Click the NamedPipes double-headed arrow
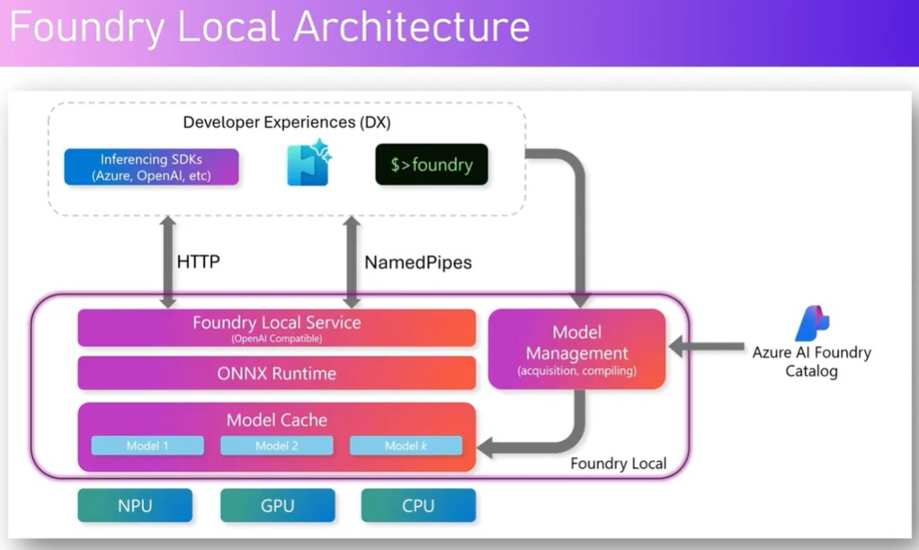The height and width of the screenshot is (550, 919). click(351, 262)
